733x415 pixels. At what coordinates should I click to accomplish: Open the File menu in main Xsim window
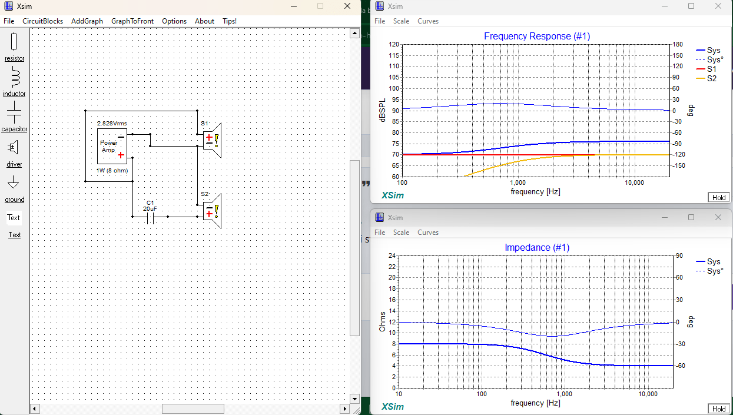click(9, 21)
